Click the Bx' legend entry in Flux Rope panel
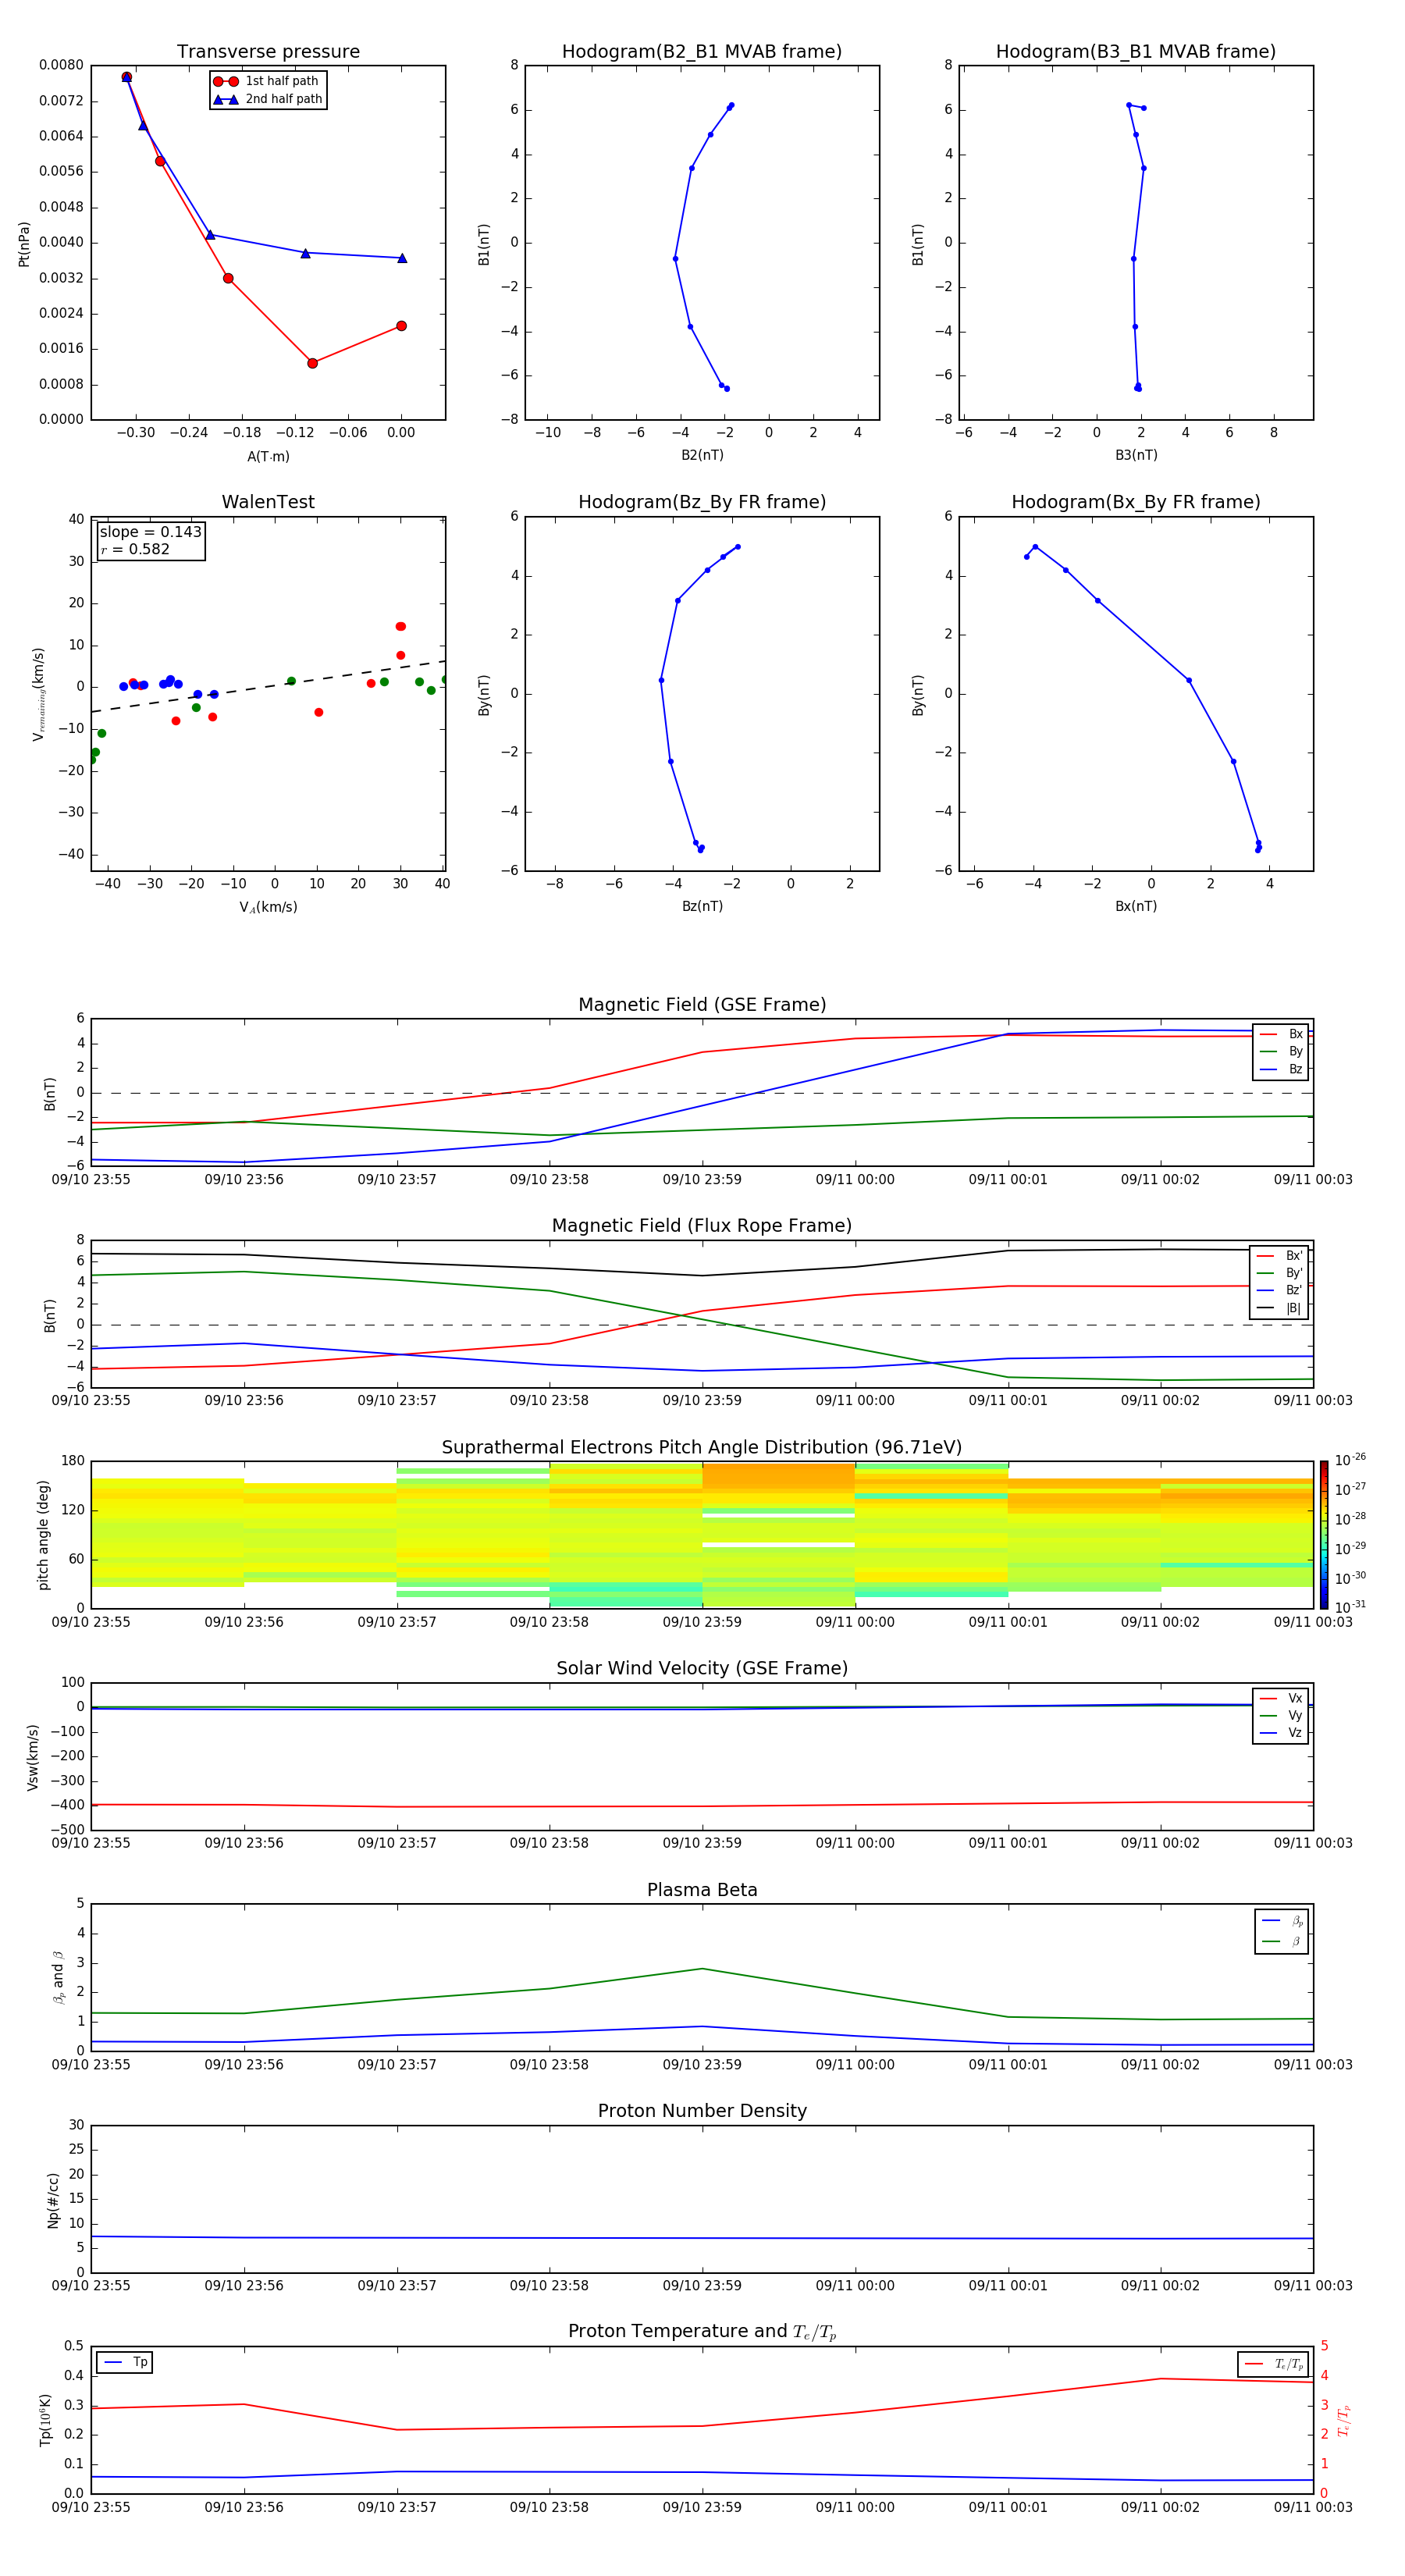1405x2576 pixels. tap(1279, 1256)
